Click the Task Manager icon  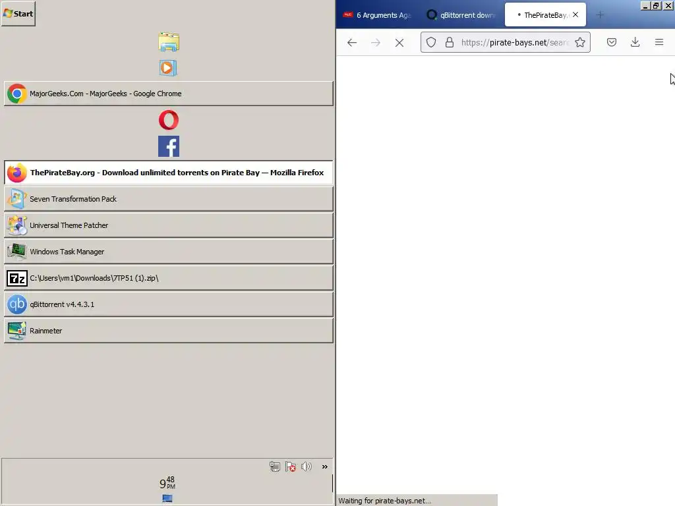16,252
